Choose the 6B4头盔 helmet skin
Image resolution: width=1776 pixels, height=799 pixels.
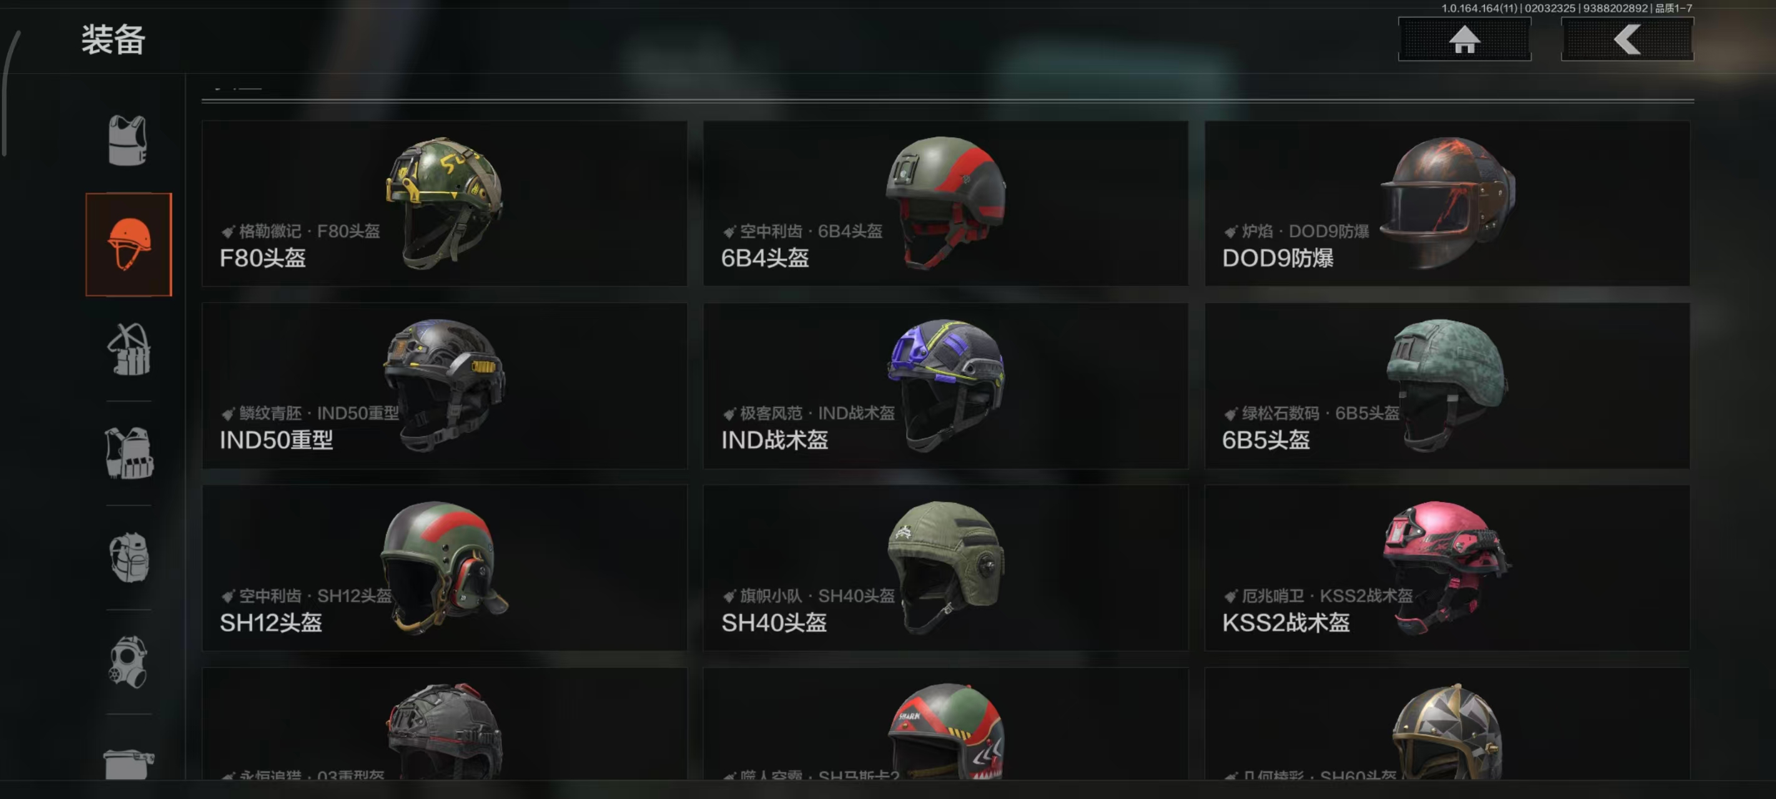(x=946, y=203)
